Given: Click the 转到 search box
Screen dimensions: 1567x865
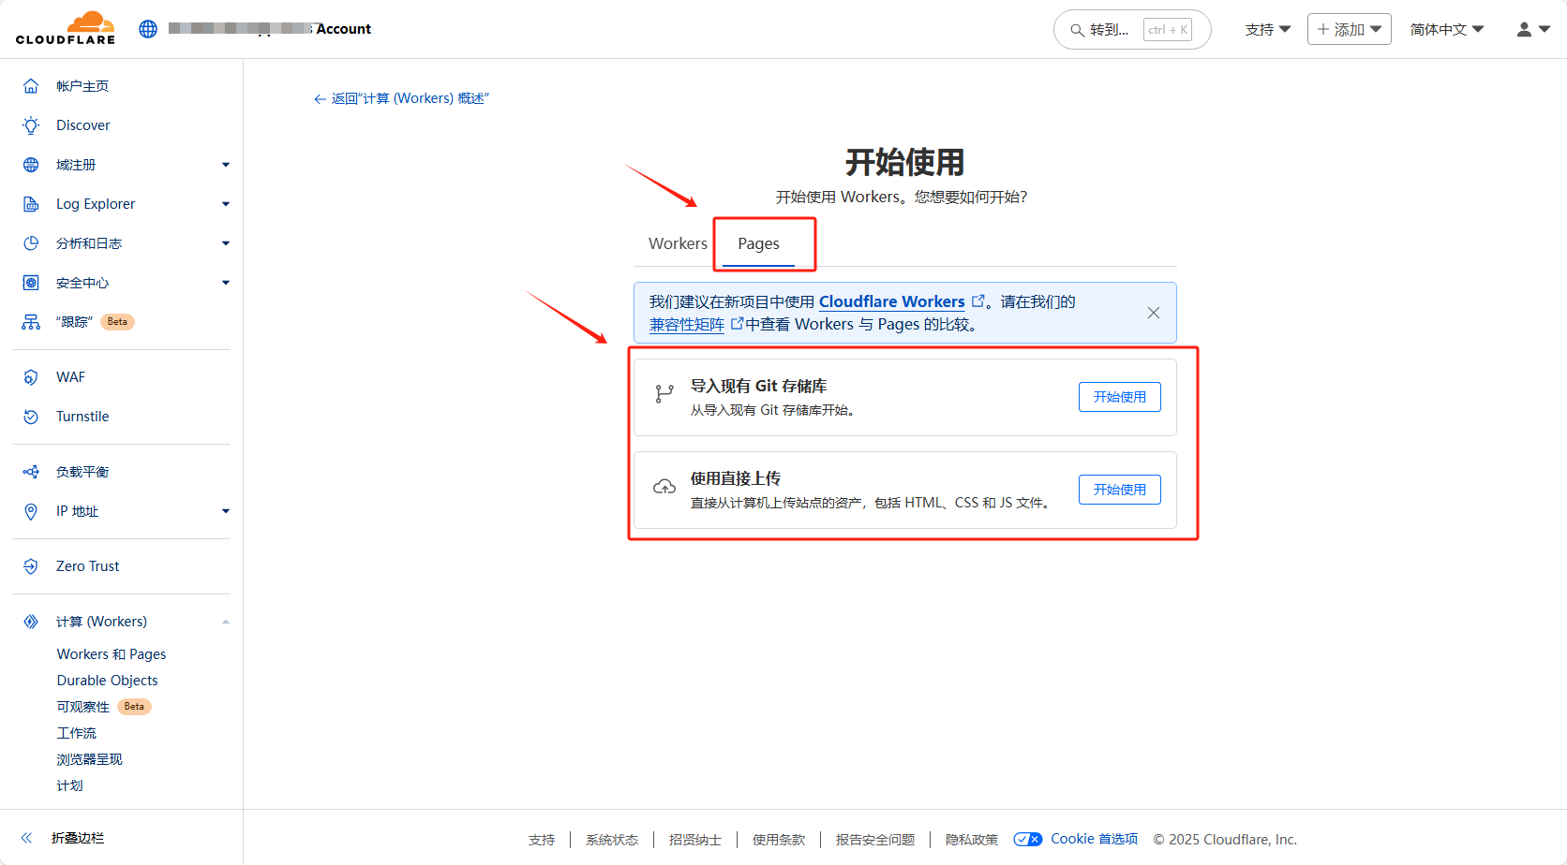Looking at the screenshot, I should click(x=1131, y=30).
